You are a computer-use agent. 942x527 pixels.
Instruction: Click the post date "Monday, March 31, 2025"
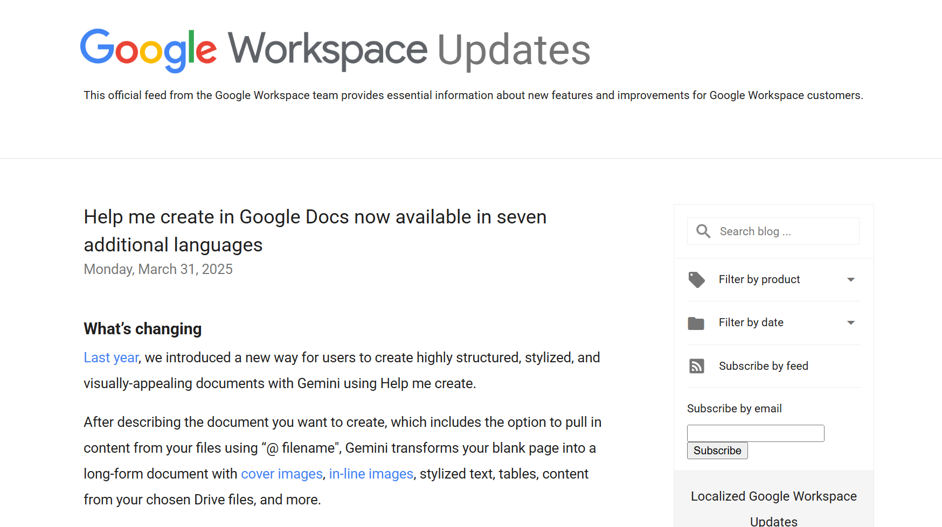click(158, 269)
